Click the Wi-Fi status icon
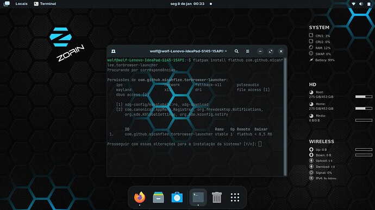Image resolution: width=375 pixels, height=210 pixels. tap(353, 4)
